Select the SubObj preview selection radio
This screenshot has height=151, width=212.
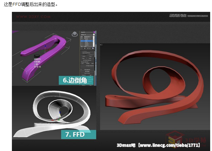pos(85,64)
